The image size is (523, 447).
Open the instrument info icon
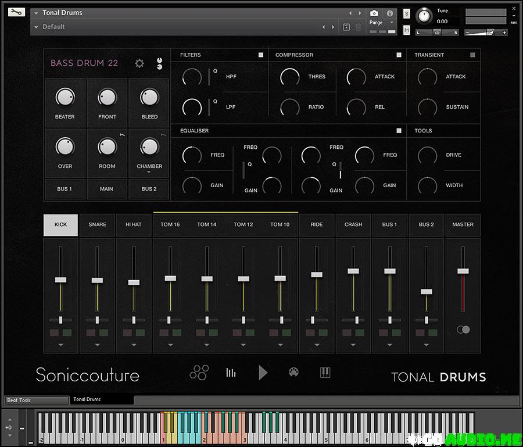(389, 13)
